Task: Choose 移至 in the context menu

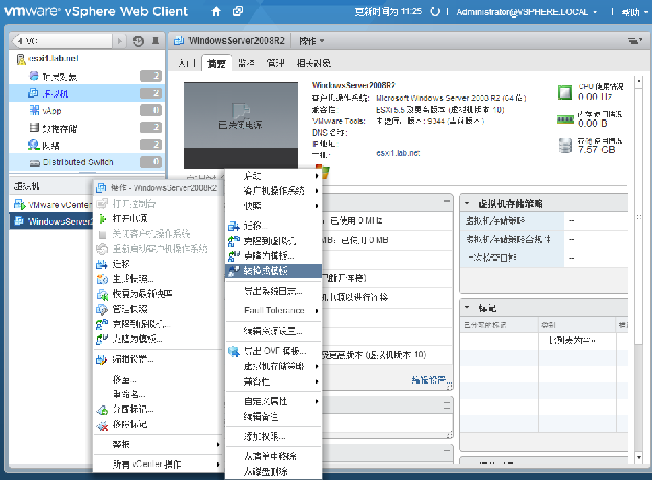Action: 158,379
